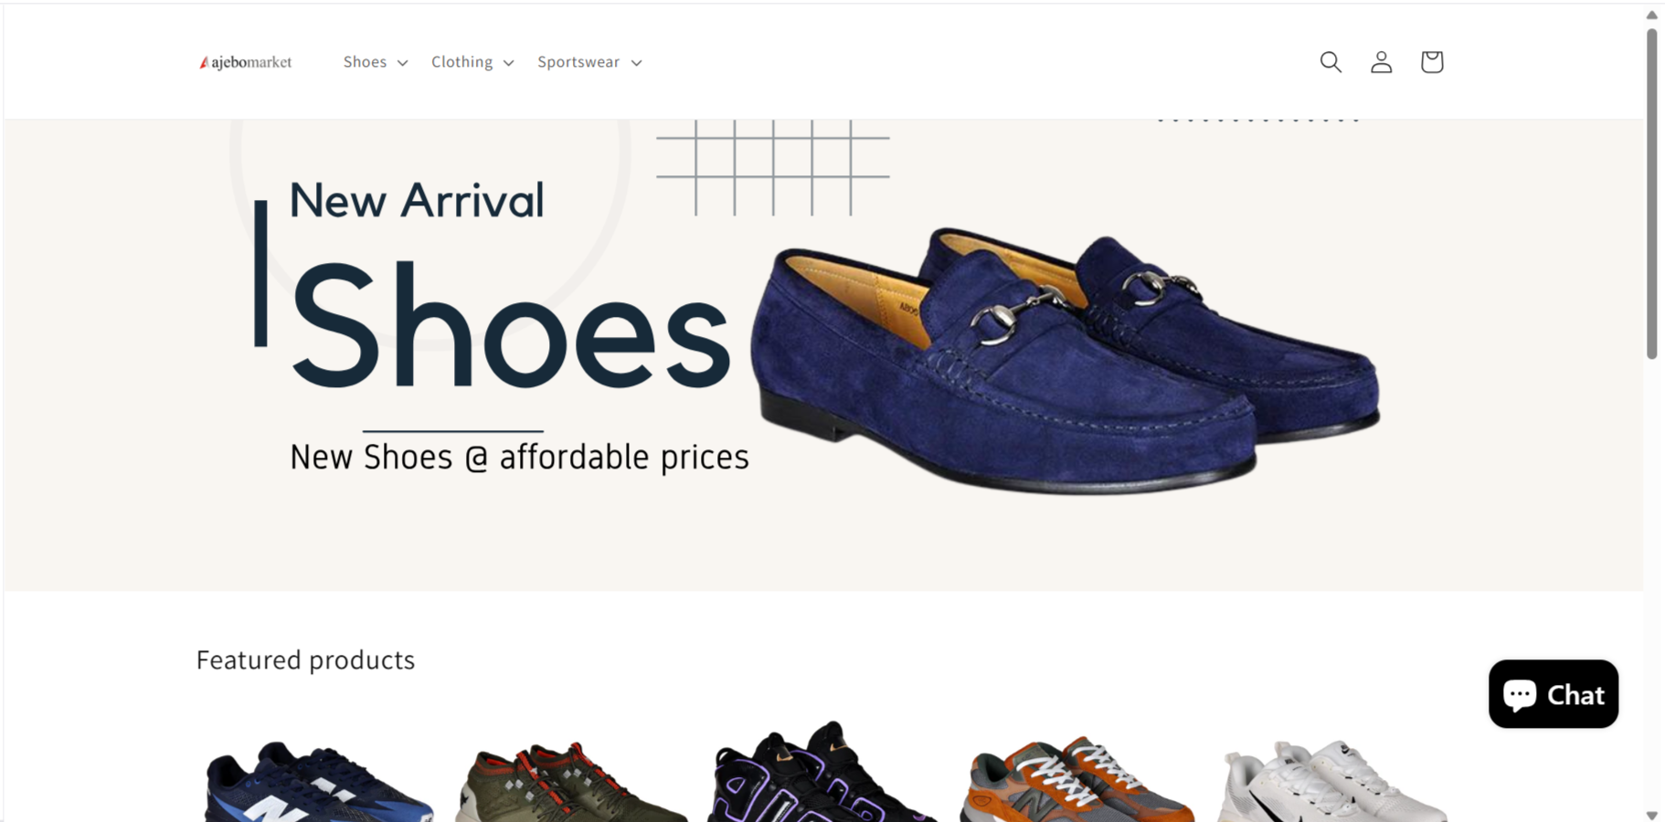Screen dimensions: 1665x822
Task: Open the olive green sneaker product
Action: tap(572, 781)
